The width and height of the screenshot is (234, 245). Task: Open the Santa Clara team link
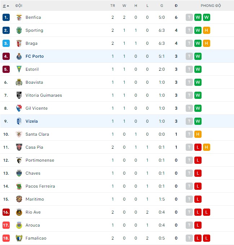[37, 134]
